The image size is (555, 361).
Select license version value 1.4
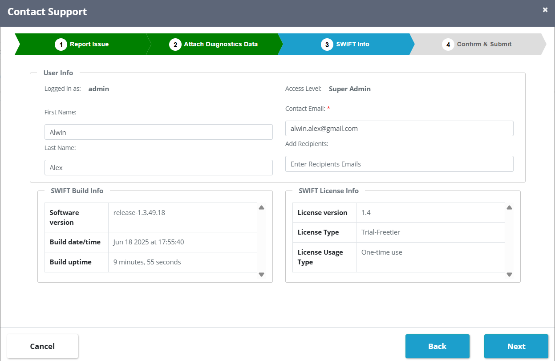point(366,213)
